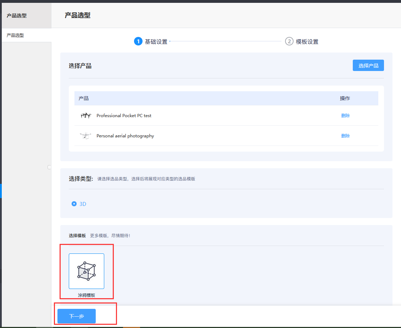Click the 操作 column header
401x328 pixels.
345,98
